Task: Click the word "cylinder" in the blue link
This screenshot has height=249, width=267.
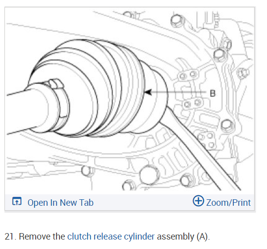Action: 139,237
